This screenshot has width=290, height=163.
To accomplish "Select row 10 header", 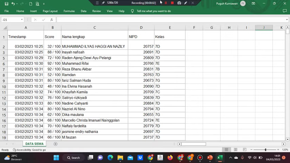I will point(4,87).
